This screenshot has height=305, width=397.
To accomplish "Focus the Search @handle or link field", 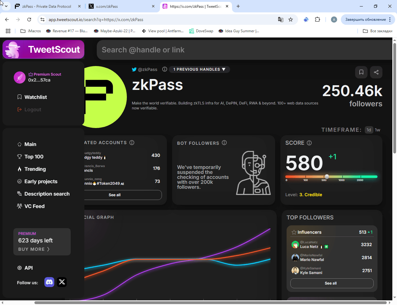I will click(244, 50).
